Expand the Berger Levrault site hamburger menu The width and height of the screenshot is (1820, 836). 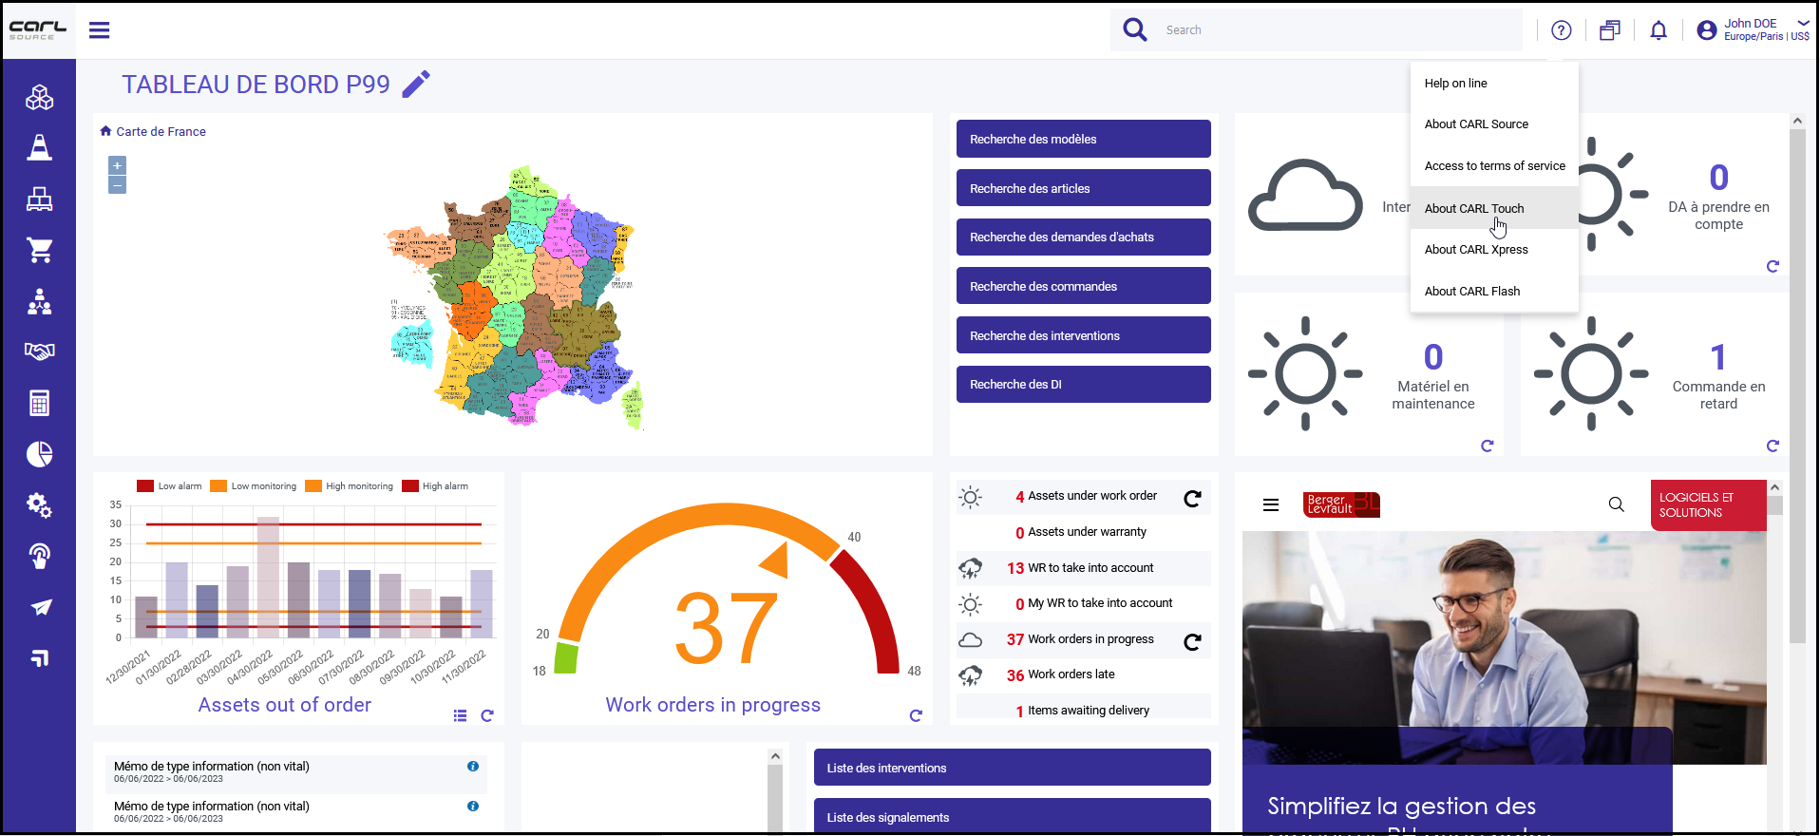coord(1271,505)
